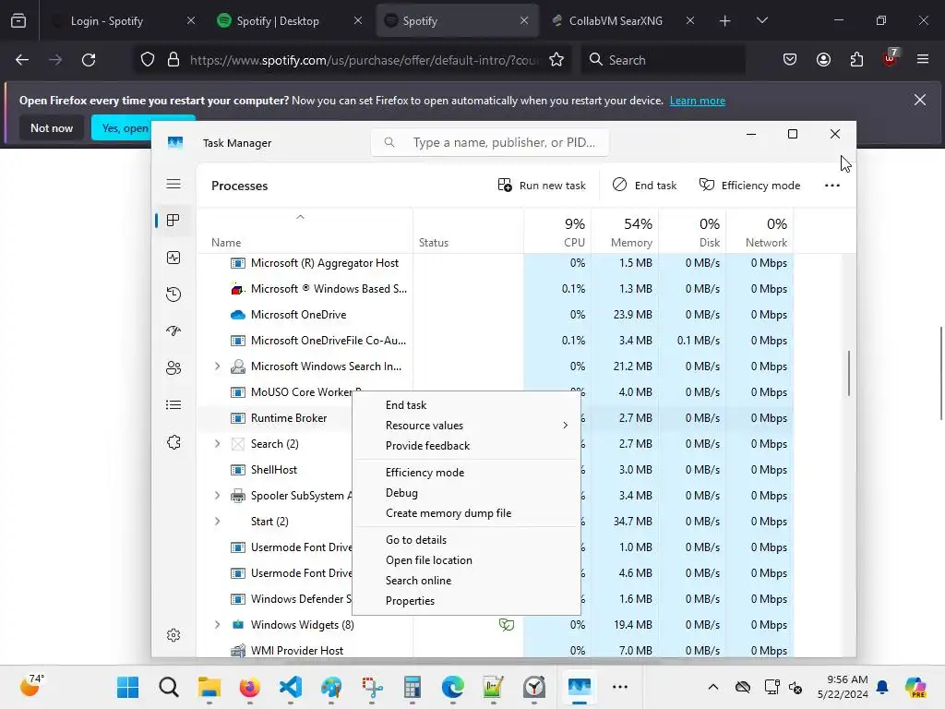The width and height of the screenshot is (945, 709).
Task: Click the Task Manager search field
Action: [x=489, y=142]
